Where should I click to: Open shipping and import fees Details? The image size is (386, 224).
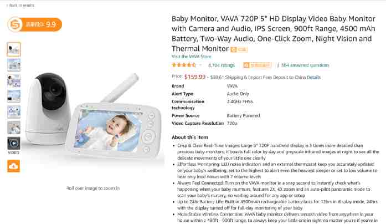pyautogui.click(x=313, y=78)
